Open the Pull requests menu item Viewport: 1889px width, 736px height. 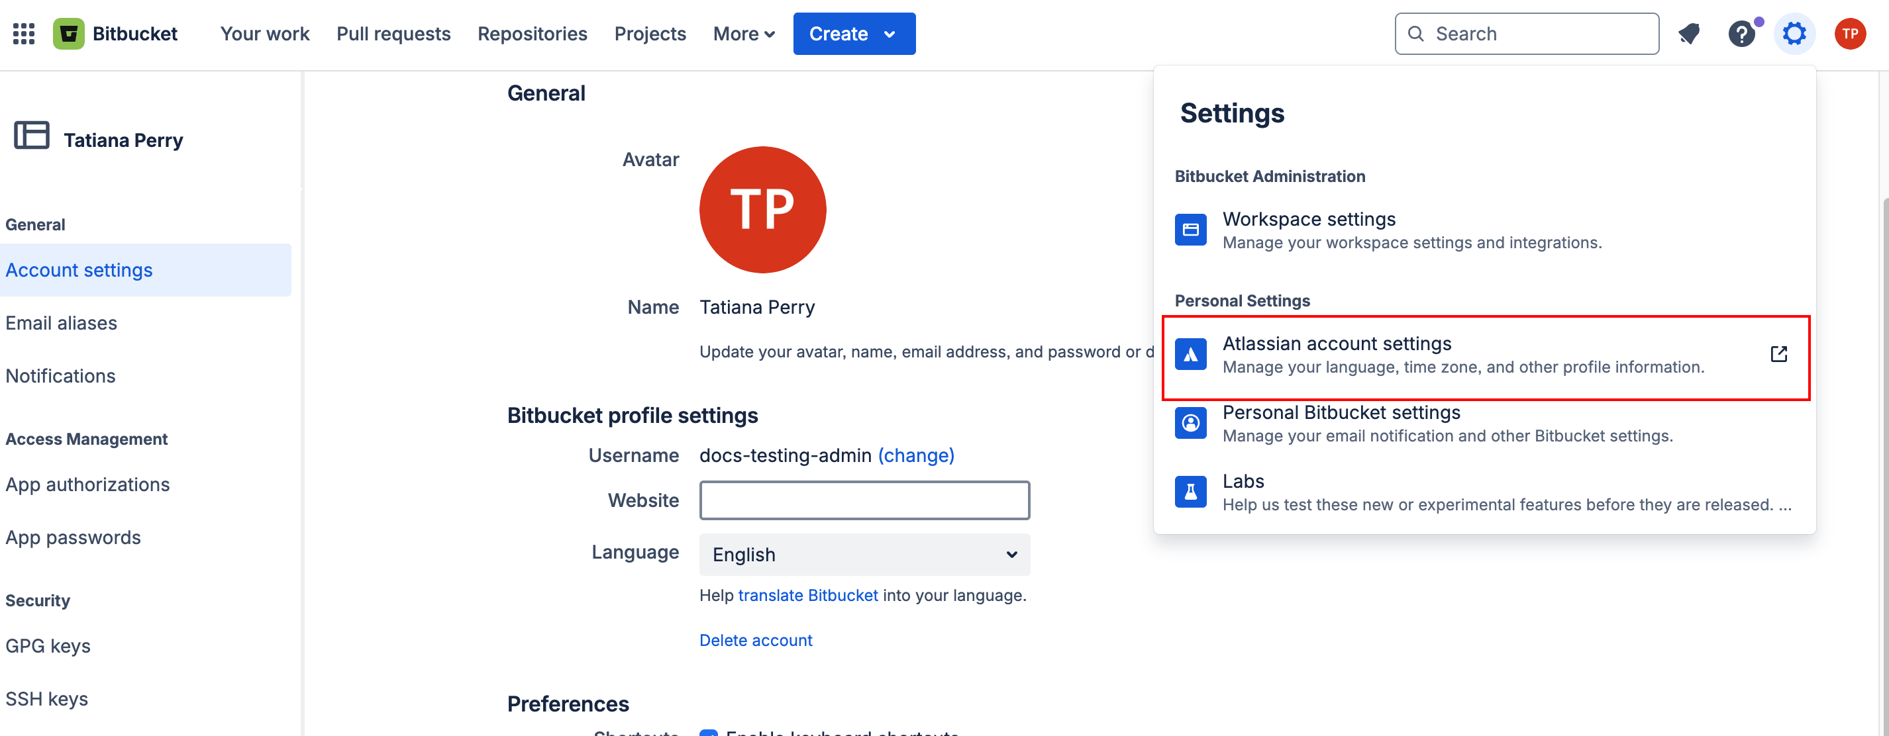tap(393, 34)
